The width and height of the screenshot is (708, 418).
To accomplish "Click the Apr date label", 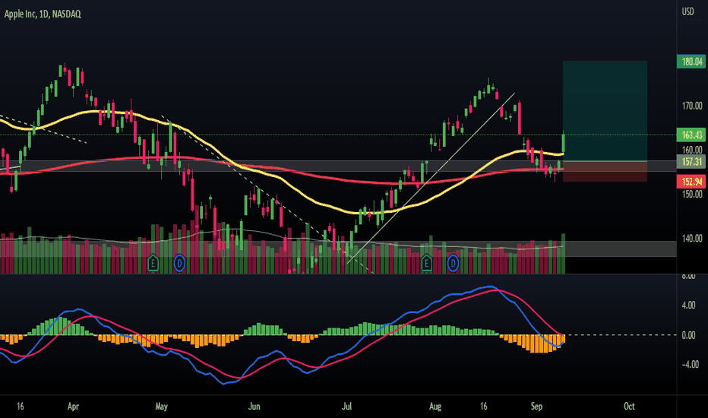I will pos(73,407).
